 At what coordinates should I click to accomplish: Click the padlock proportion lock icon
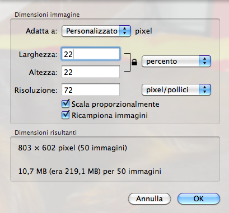pos(134,62)
